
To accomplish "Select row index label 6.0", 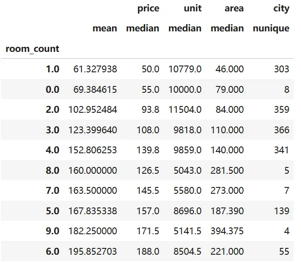I will point(52,252).
